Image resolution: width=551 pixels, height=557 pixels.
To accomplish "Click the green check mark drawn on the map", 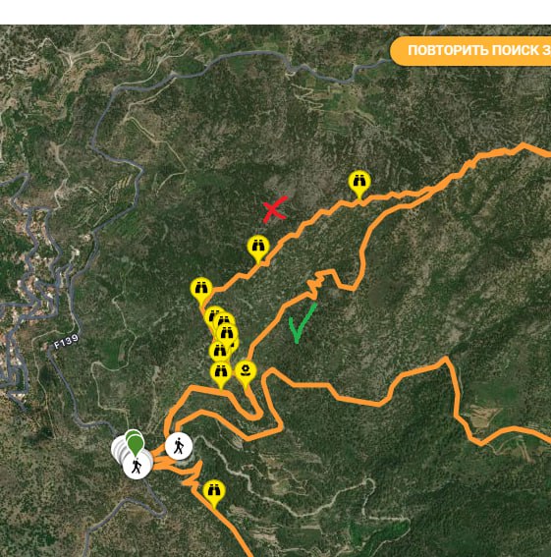I will 303,323.
